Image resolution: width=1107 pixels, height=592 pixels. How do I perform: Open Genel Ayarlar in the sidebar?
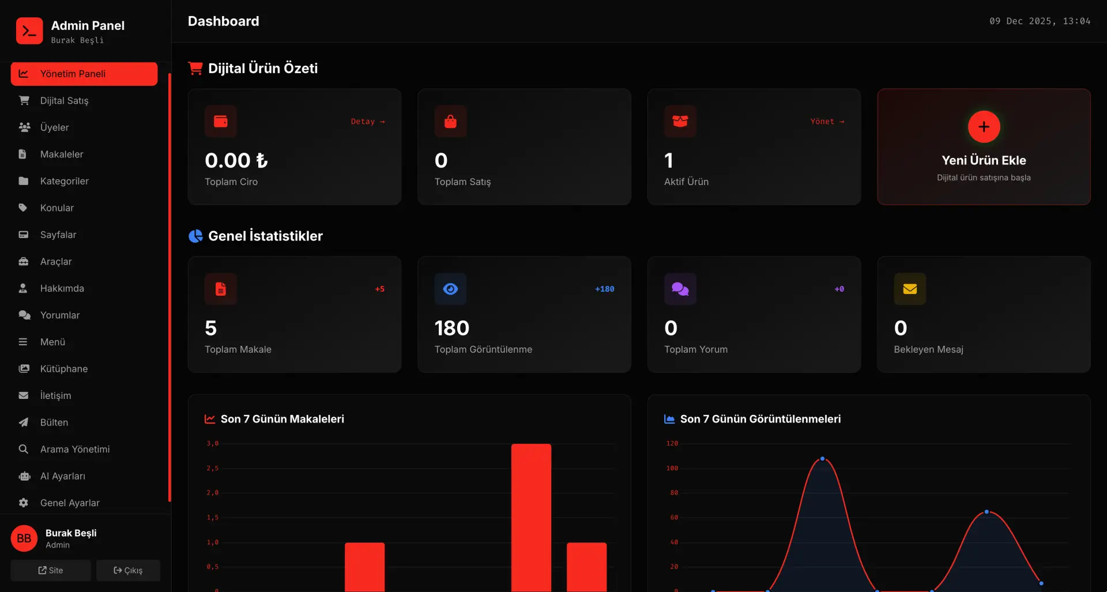70,503
